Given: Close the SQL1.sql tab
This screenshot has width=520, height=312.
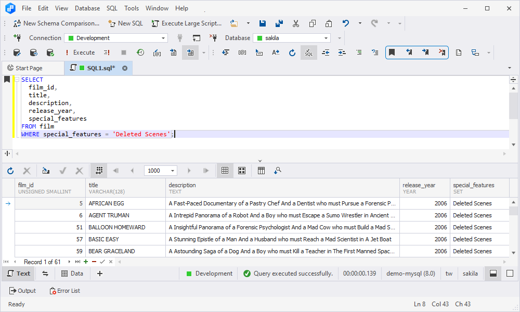Looking at the screenshot, I should tap(125, 68).
